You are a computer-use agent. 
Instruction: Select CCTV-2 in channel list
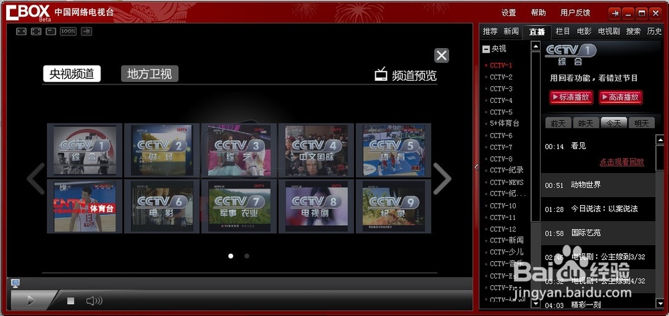coord(501,77)
